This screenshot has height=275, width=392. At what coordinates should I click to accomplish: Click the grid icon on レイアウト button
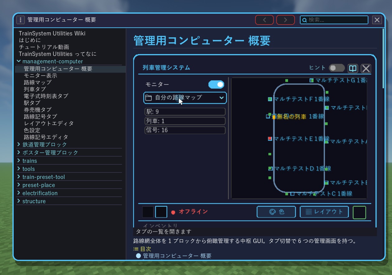click(x=309, y=212)
